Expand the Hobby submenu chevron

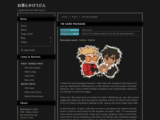[51, 42]
